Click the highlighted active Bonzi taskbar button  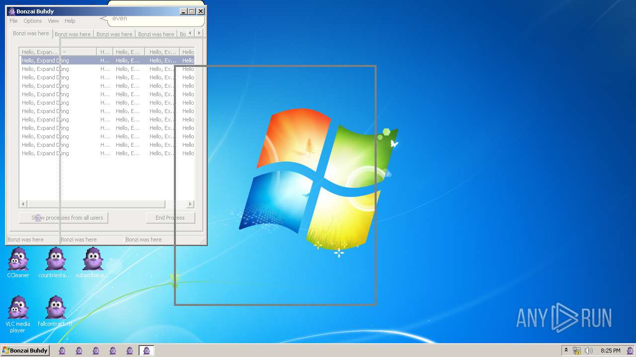pyautogui.click(x=146, y=351)
